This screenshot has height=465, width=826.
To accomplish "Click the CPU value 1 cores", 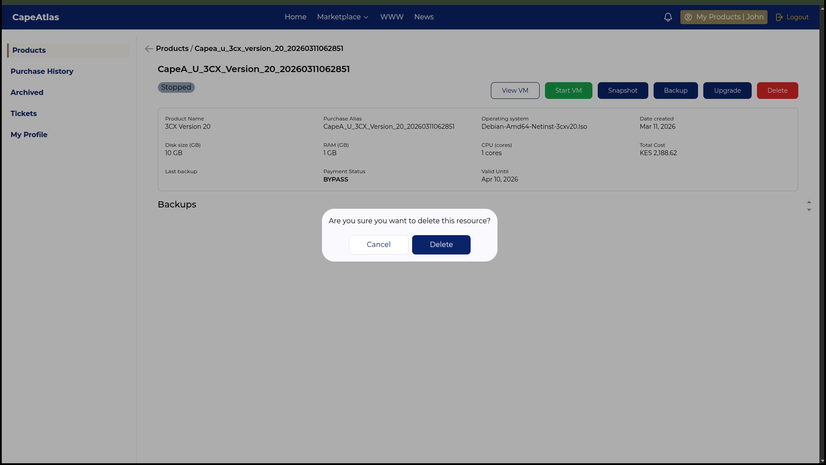I will coord(491,153).
